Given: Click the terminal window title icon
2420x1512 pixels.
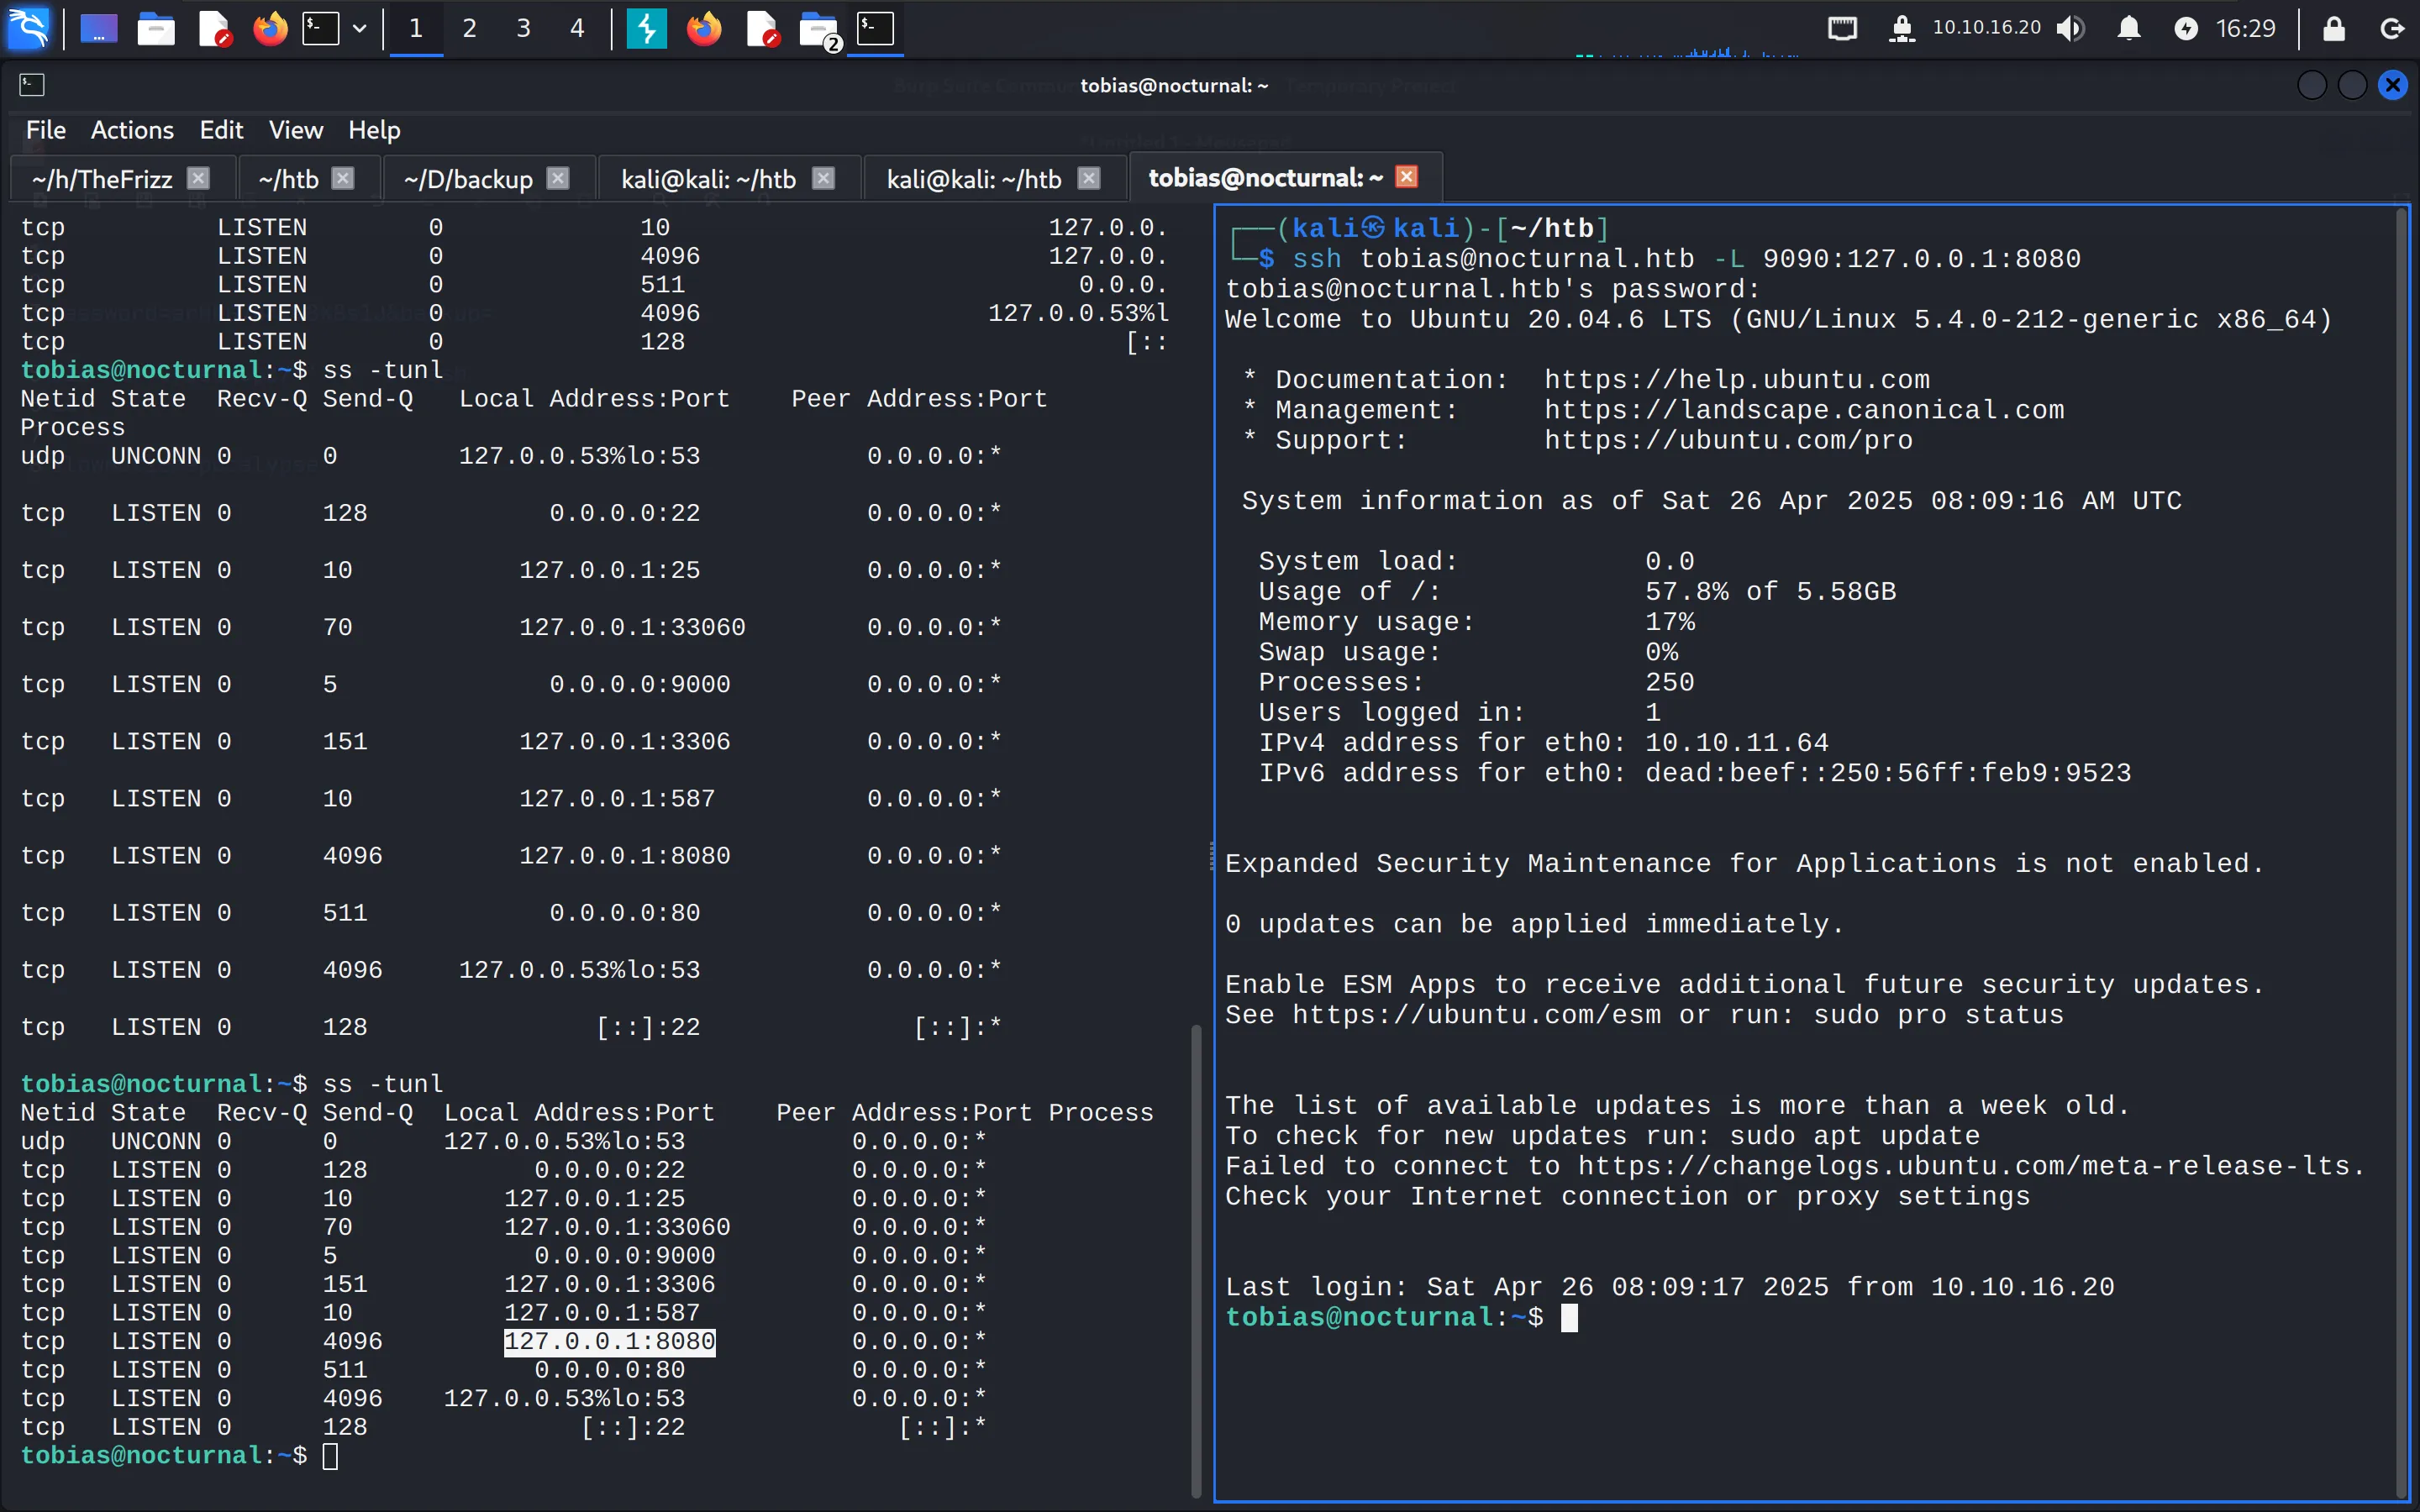Looking at the screenshot, I should (31, 85).
